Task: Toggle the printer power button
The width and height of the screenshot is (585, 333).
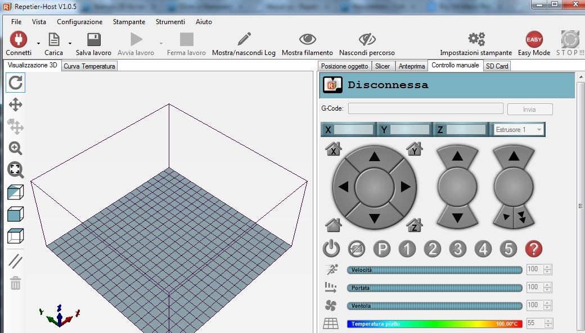Action: [x=331, y=248]
